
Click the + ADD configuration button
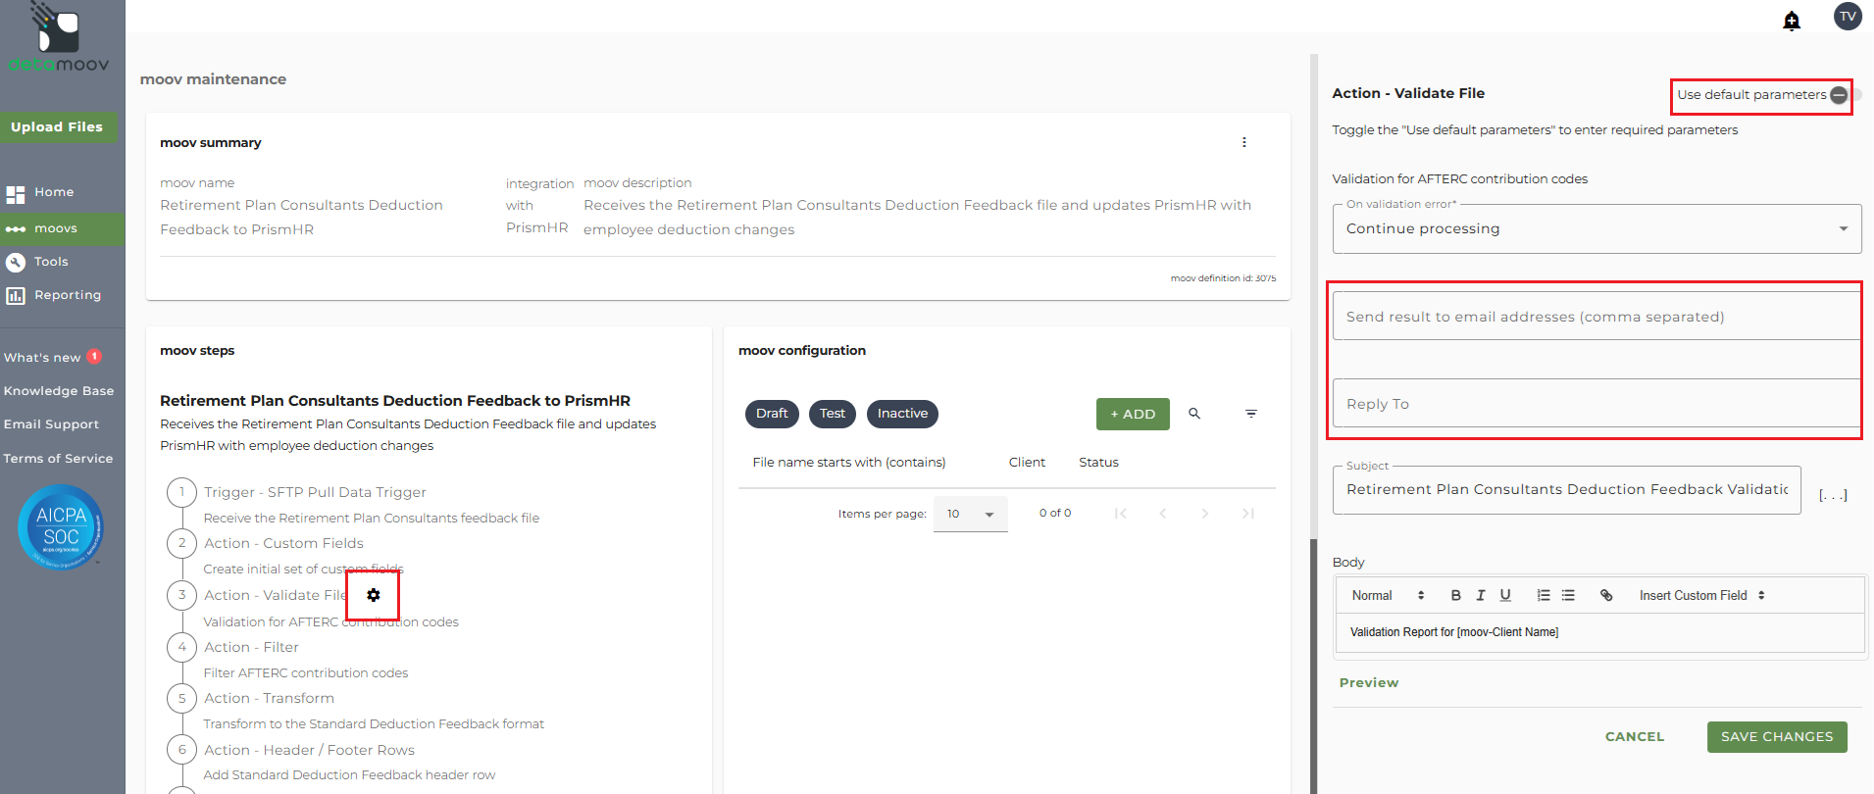(1133, 414)
